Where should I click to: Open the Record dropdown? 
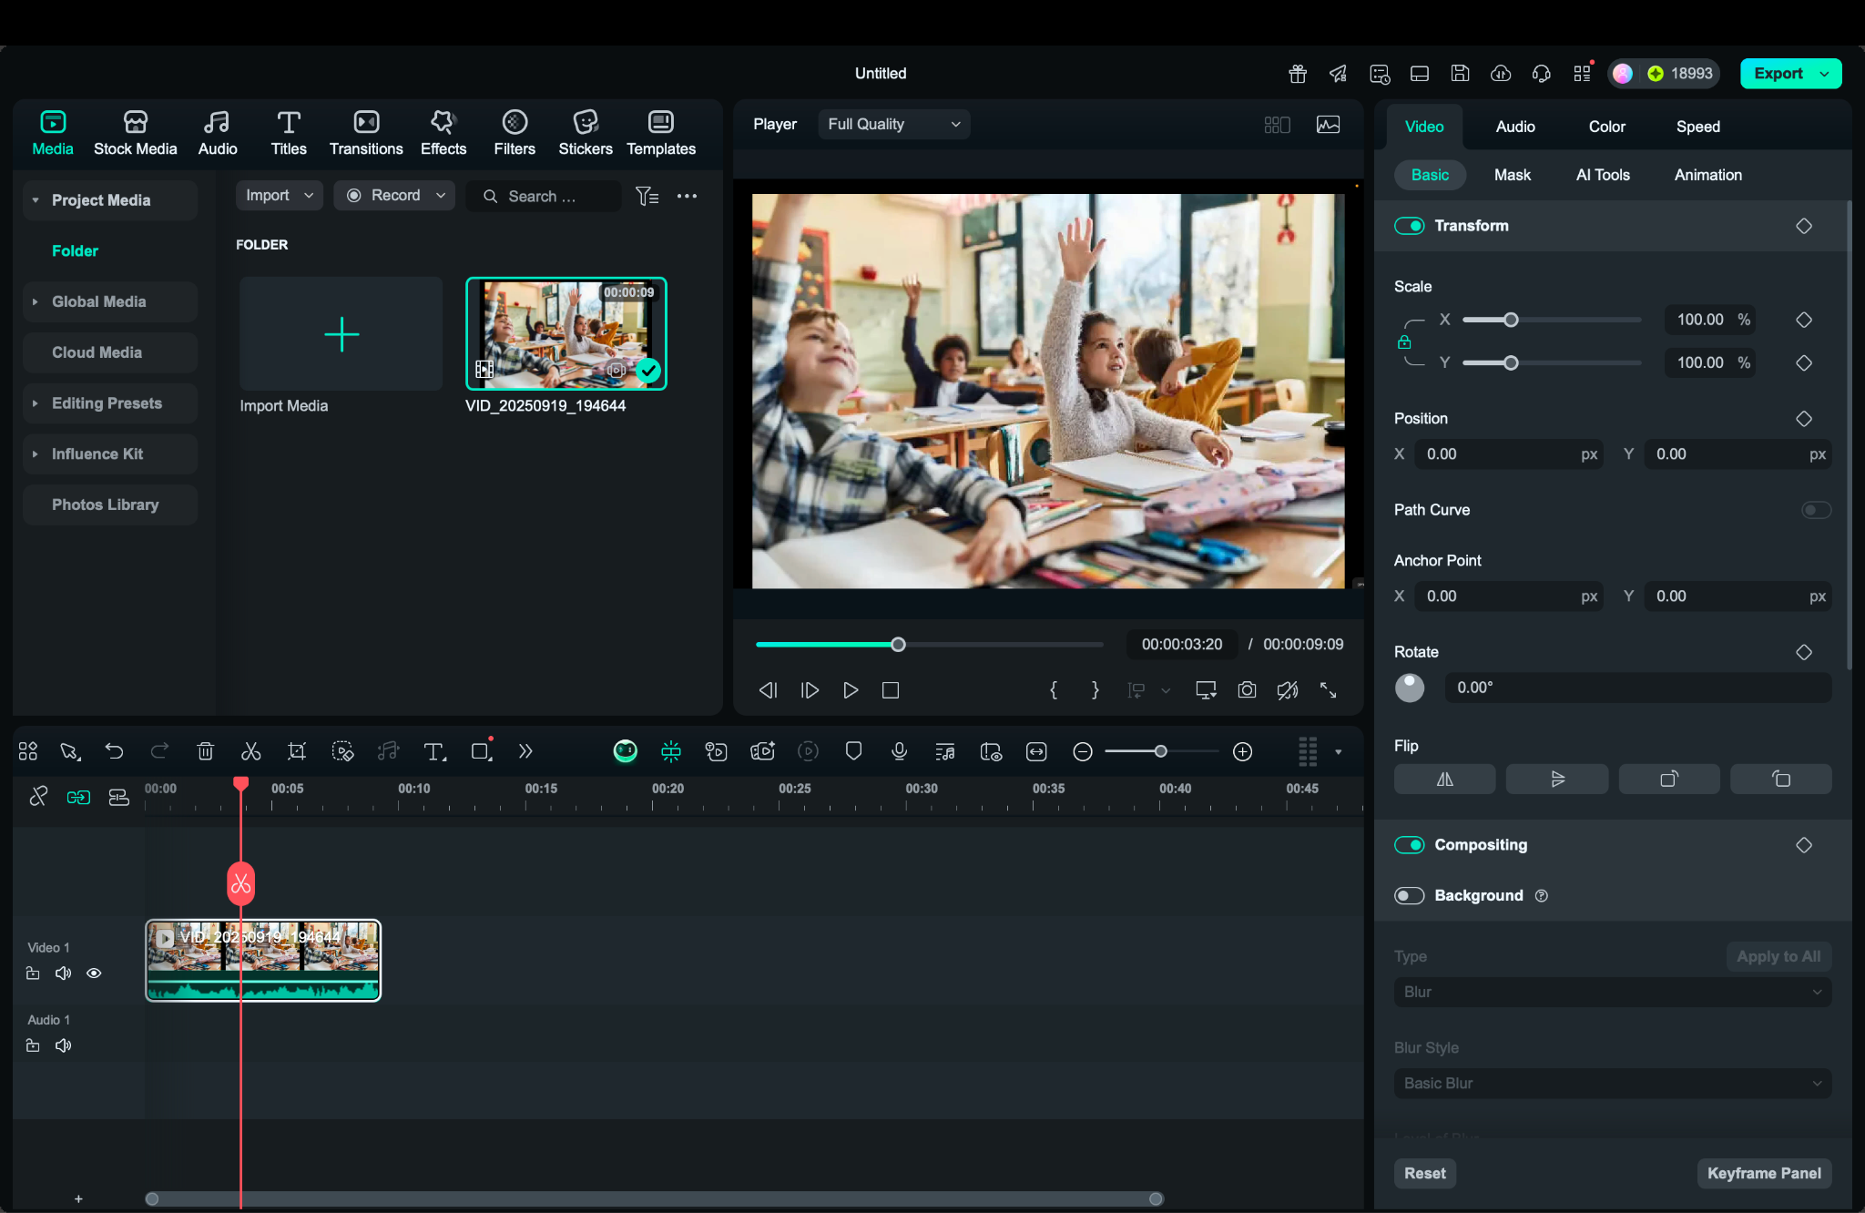click(x=394, y=196)
